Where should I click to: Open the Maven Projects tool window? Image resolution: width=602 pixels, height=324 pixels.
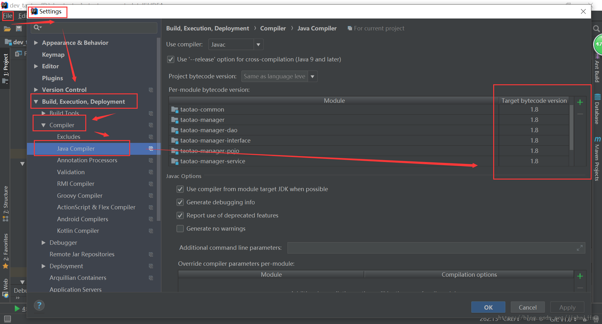click(597, 159)
